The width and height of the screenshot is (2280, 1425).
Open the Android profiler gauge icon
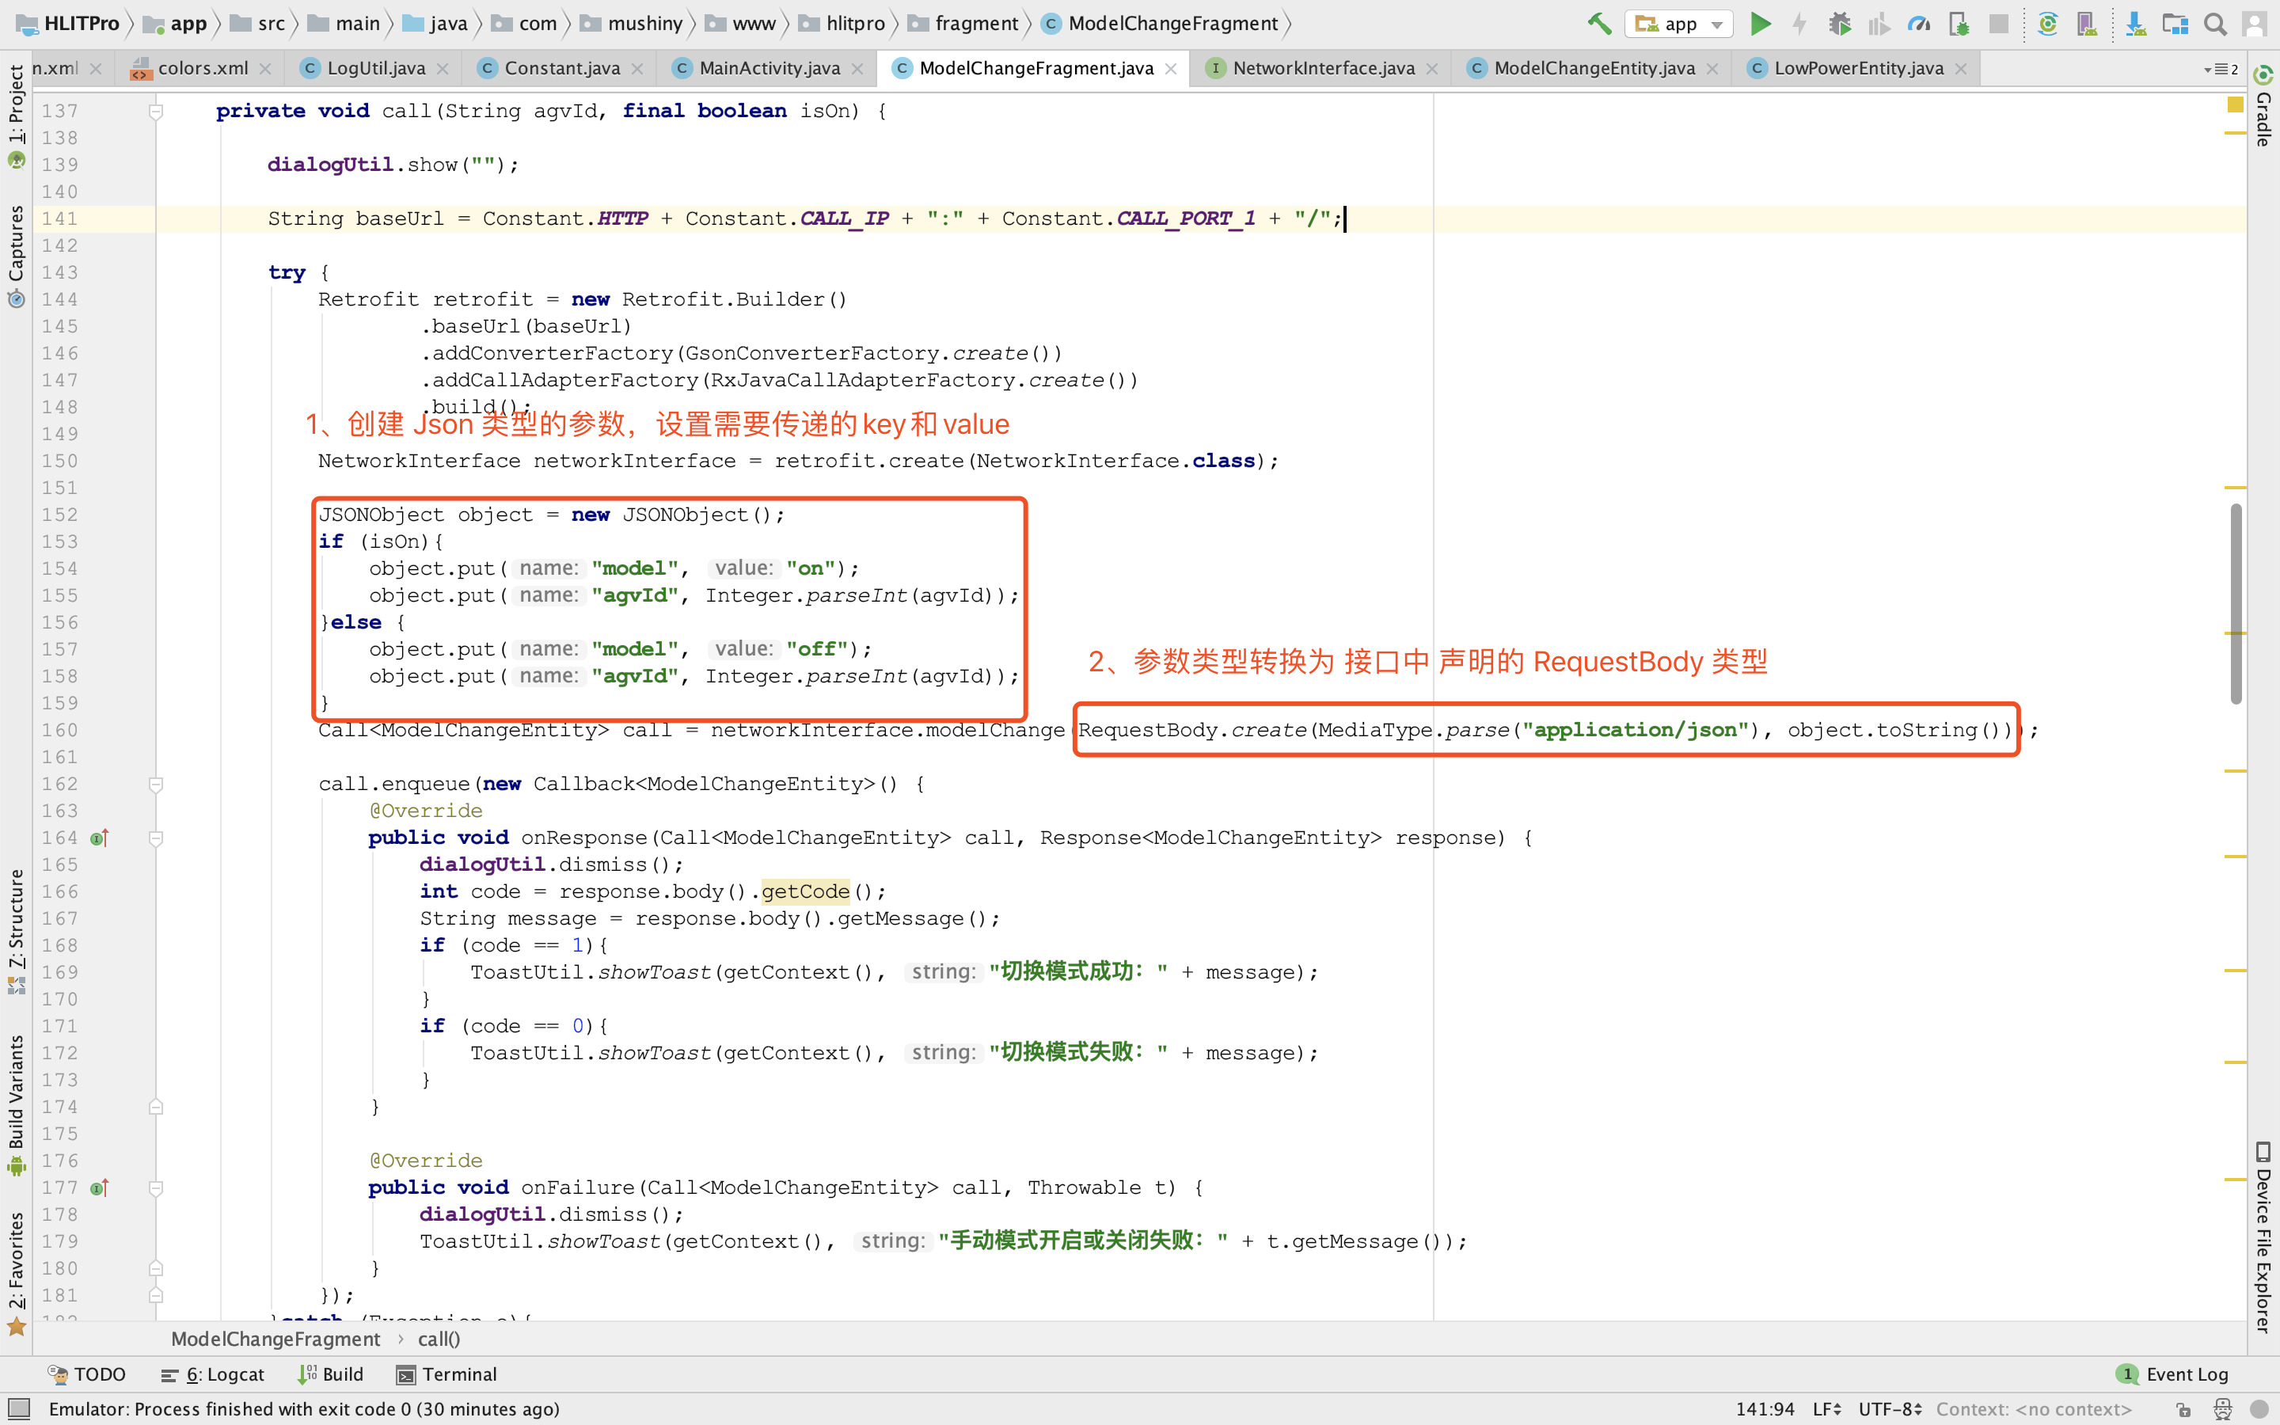1918,24
